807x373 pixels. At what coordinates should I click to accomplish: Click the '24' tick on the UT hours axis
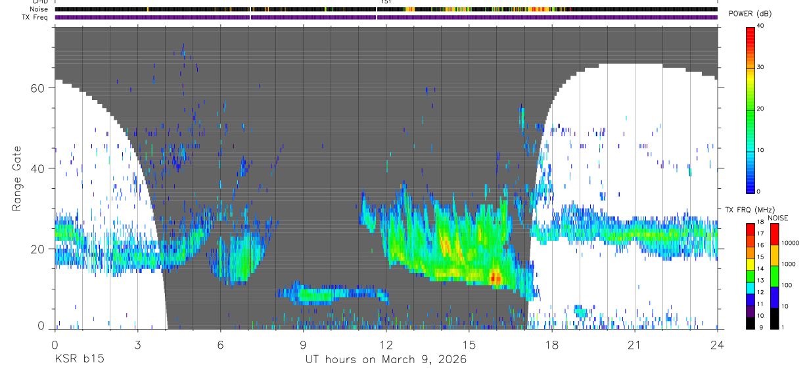[717, 343]
